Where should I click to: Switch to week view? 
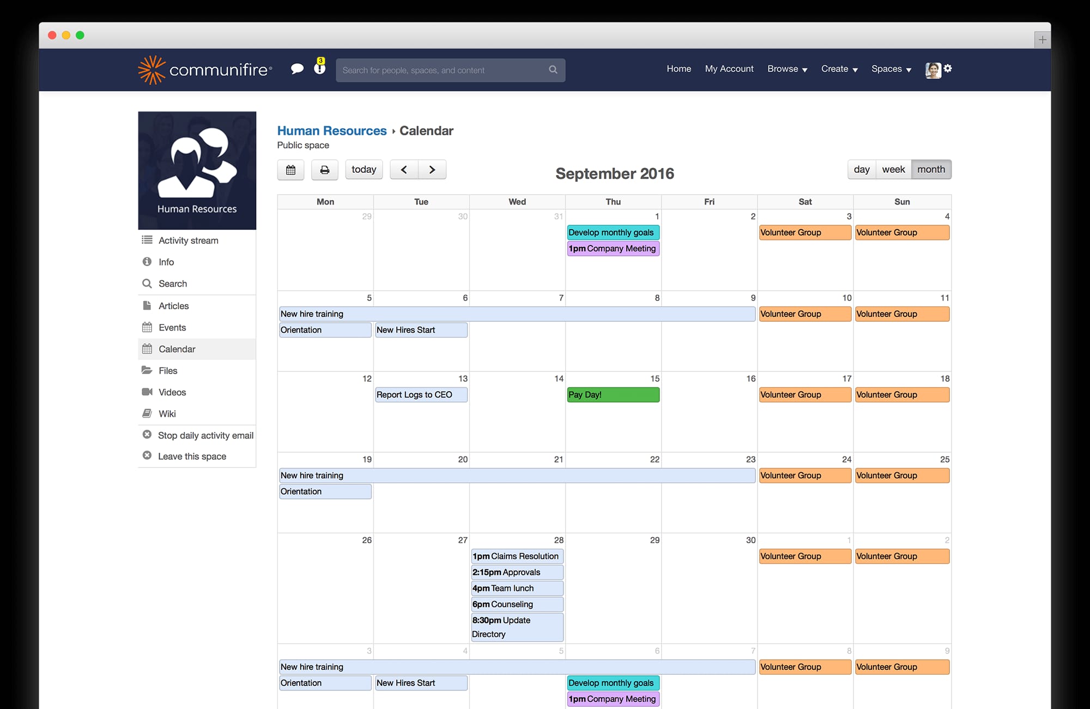[x=893, y=169]
